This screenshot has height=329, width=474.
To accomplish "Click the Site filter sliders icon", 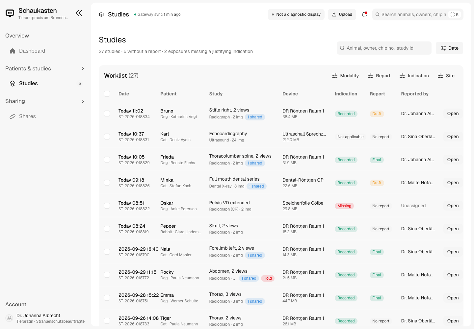I will click(440, 76).
